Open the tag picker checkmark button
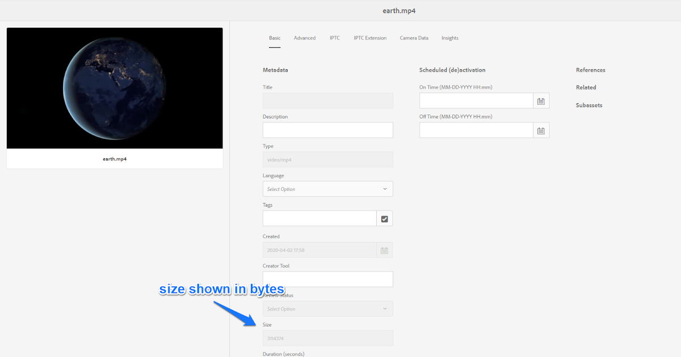This screenshot has height=357, width=681. click(x=385, y=219)
